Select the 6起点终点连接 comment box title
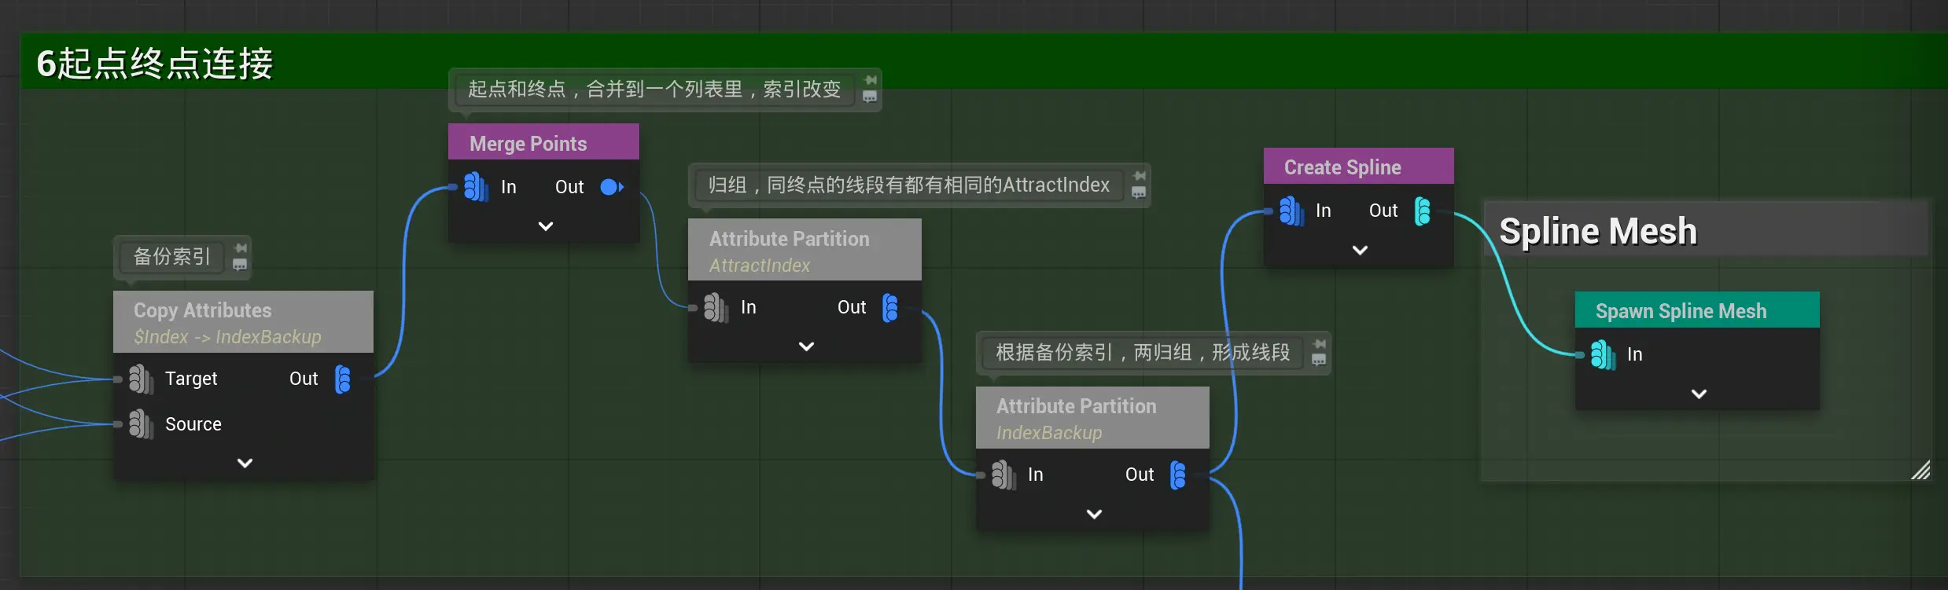This screenshot has width=1948, height=590. click(x=155, y=64)
